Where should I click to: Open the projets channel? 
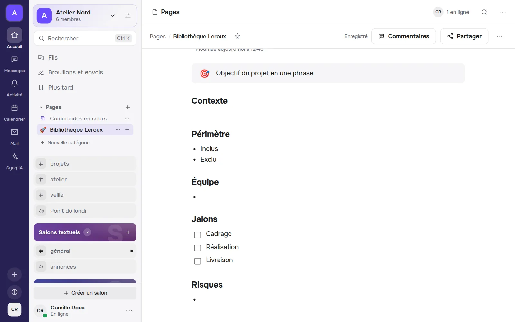85,164
